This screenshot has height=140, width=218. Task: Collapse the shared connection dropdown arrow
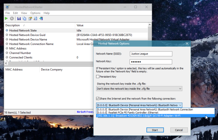(180, 105)
